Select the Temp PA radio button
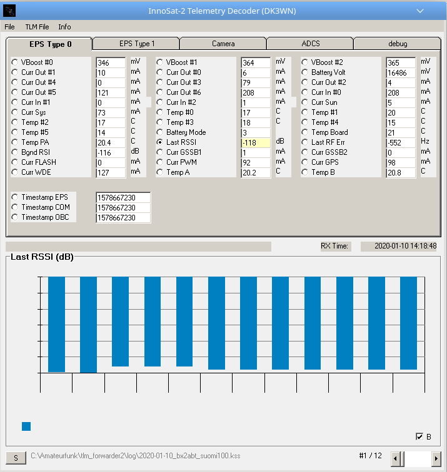 pos(15,142)
